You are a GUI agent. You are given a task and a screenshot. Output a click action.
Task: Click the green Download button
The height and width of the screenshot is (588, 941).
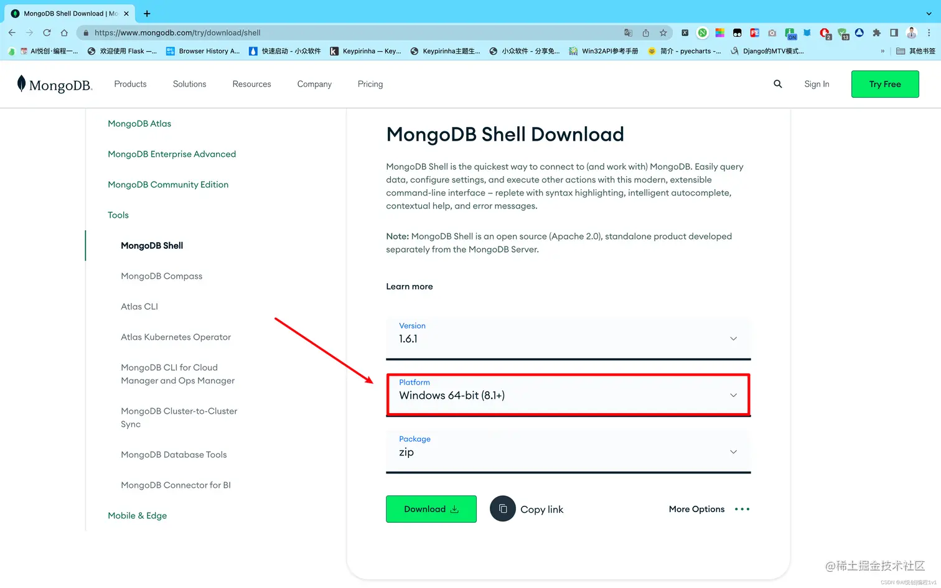click(431, 509)
